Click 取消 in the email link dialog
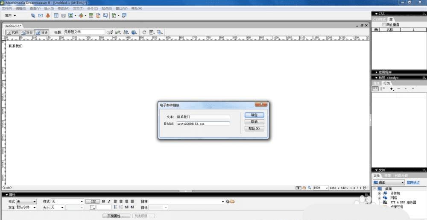The height and width of the screenshot is (220, 427). coord(254,122)
